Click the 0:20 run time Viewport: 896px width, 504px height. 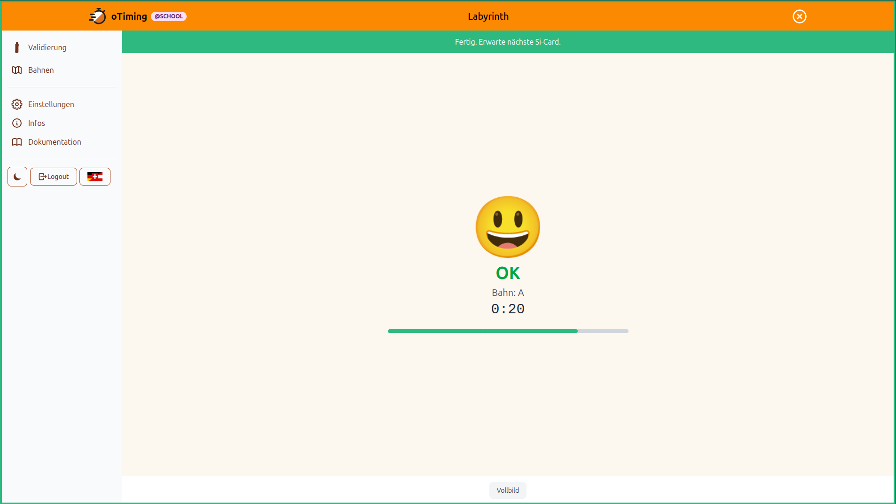(508, 309)
